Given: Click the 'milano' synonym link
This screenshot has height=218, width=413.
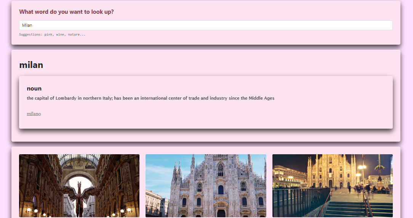Looking at the screenshot, I should tap(34, 114).
